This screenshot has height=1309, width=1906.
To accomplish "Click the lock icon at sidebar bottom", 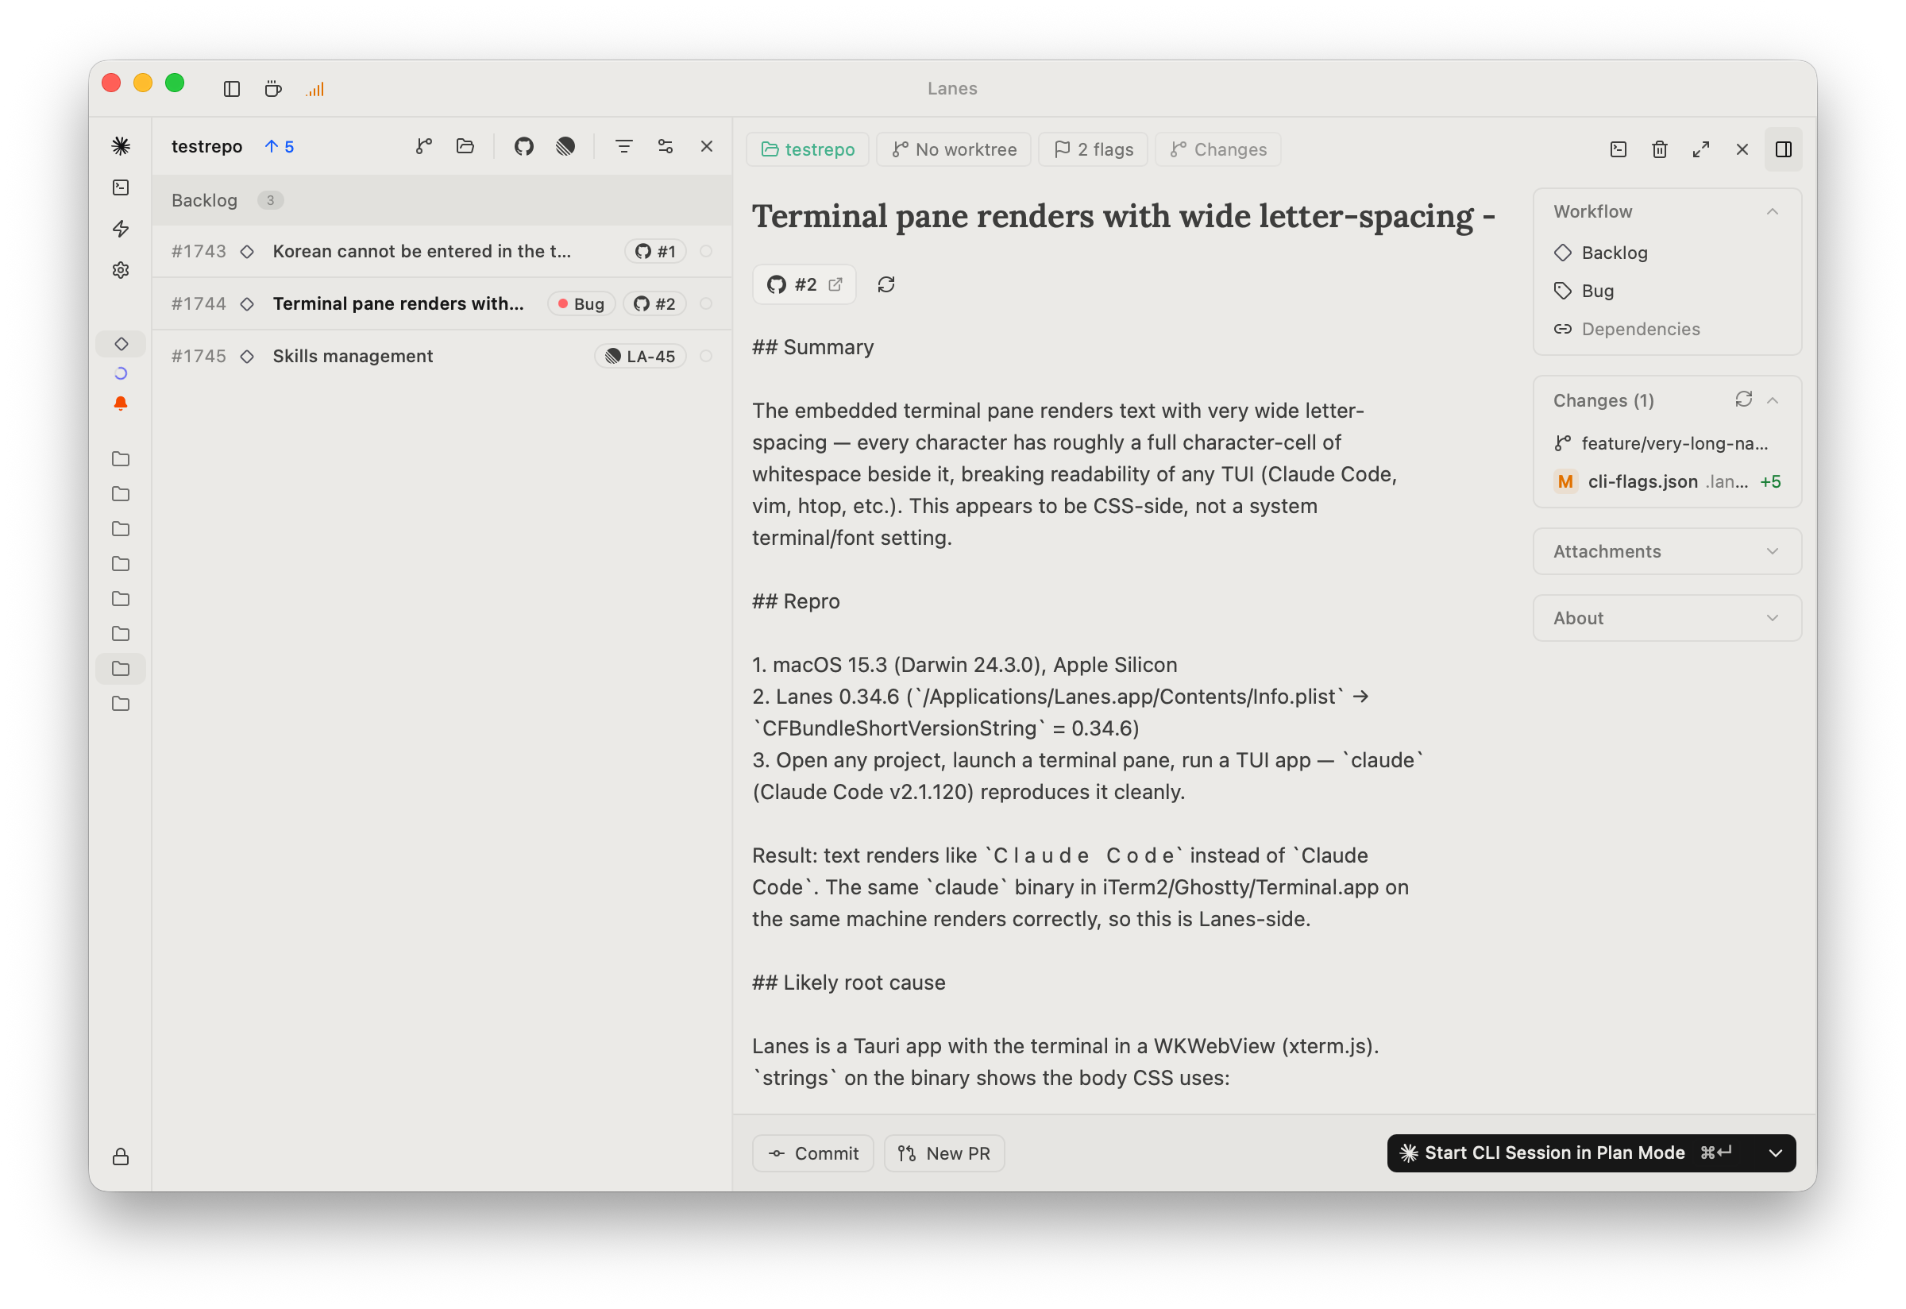I will [121, 1156].
